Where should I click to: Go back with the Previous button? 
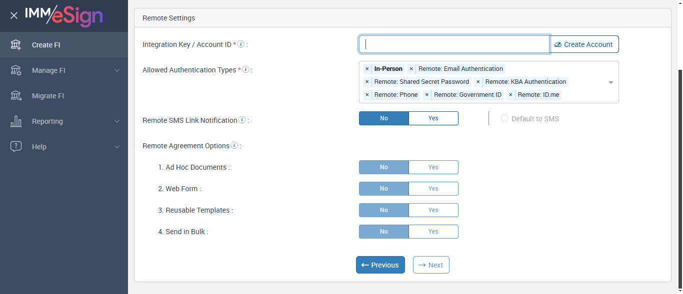(x=380, y=265)
